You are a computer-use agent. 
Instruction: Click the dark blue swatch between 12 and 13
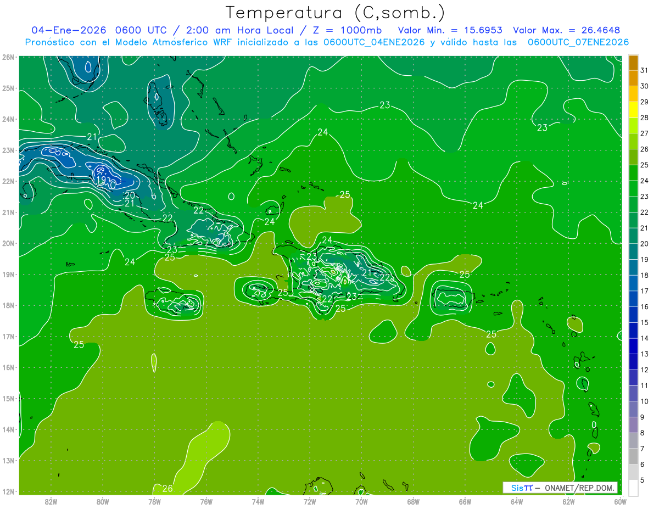click(633, 362)
